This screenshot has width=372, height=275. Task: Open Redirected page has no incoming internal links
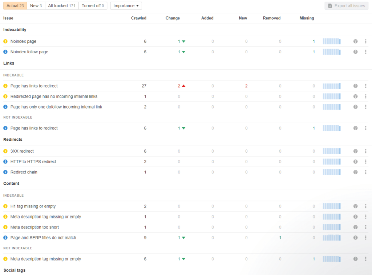click(x=54, y=97)
